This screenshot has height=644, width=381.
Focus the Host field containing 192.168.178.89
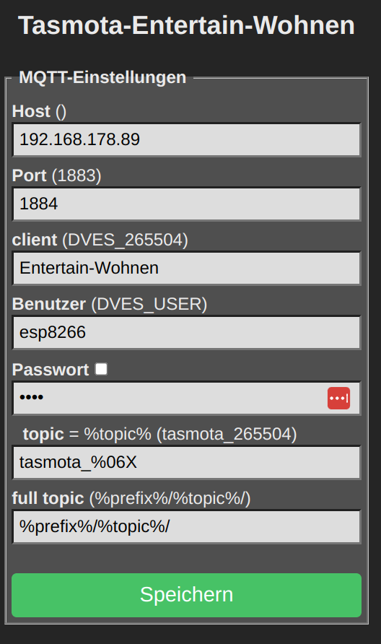(187, 139)
